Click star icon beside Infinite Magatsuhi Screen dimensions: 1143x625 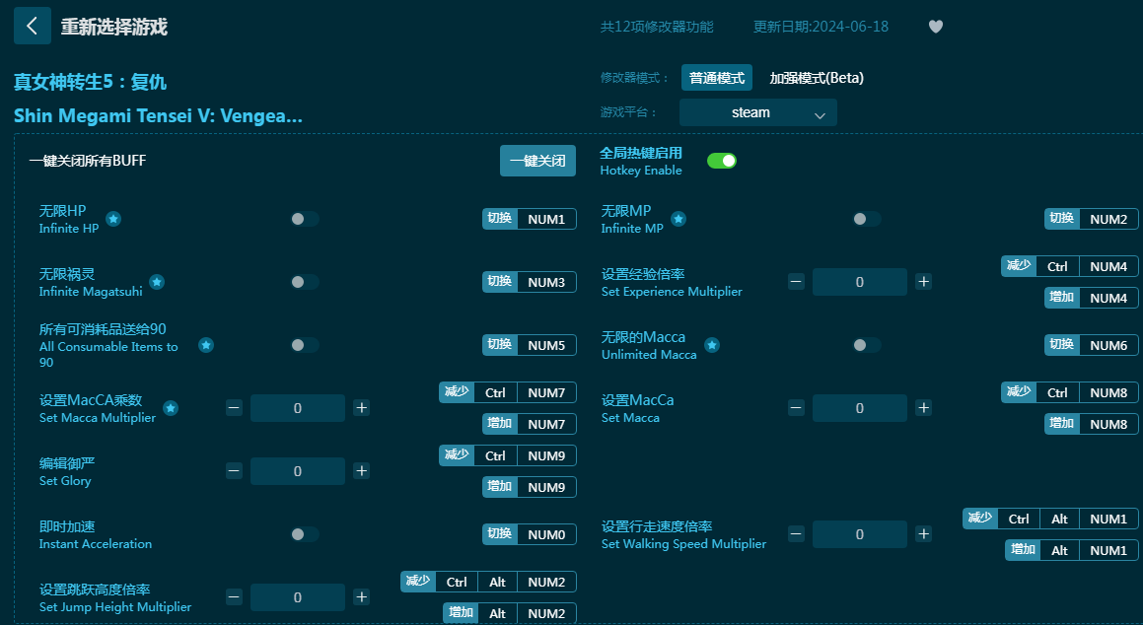click(157, 282)
